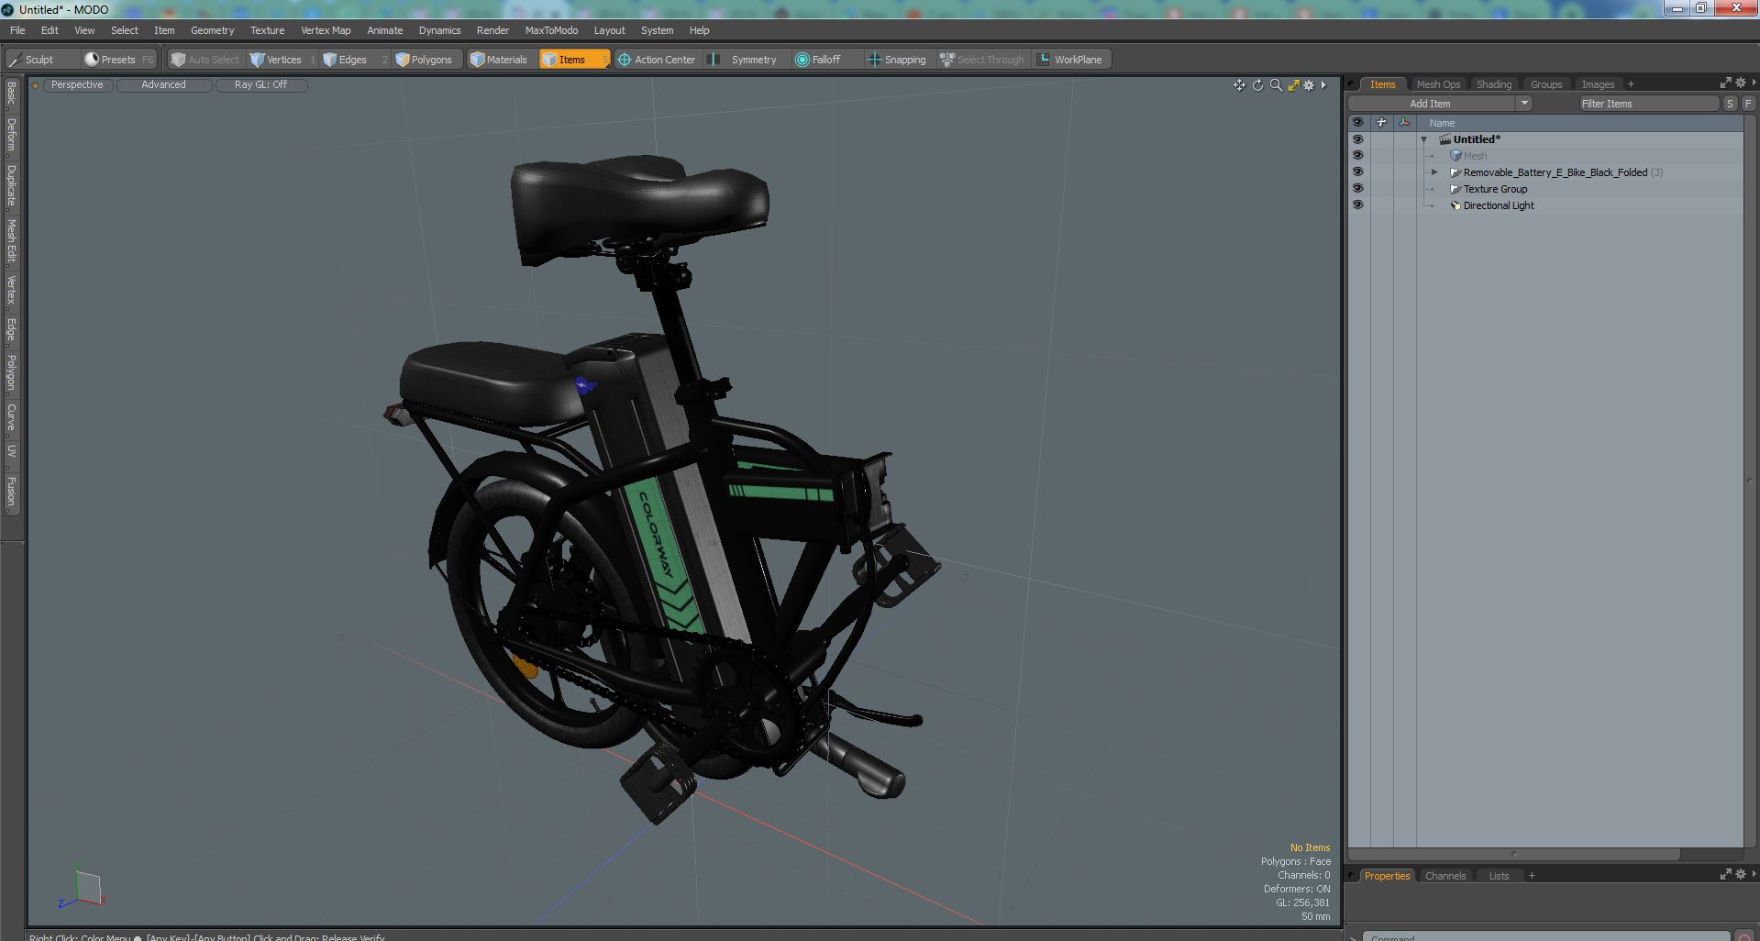The width and height of the screenshot is (1760, 941).
Task: Open the Ray GL: Off dropdown
Action: 261,84
